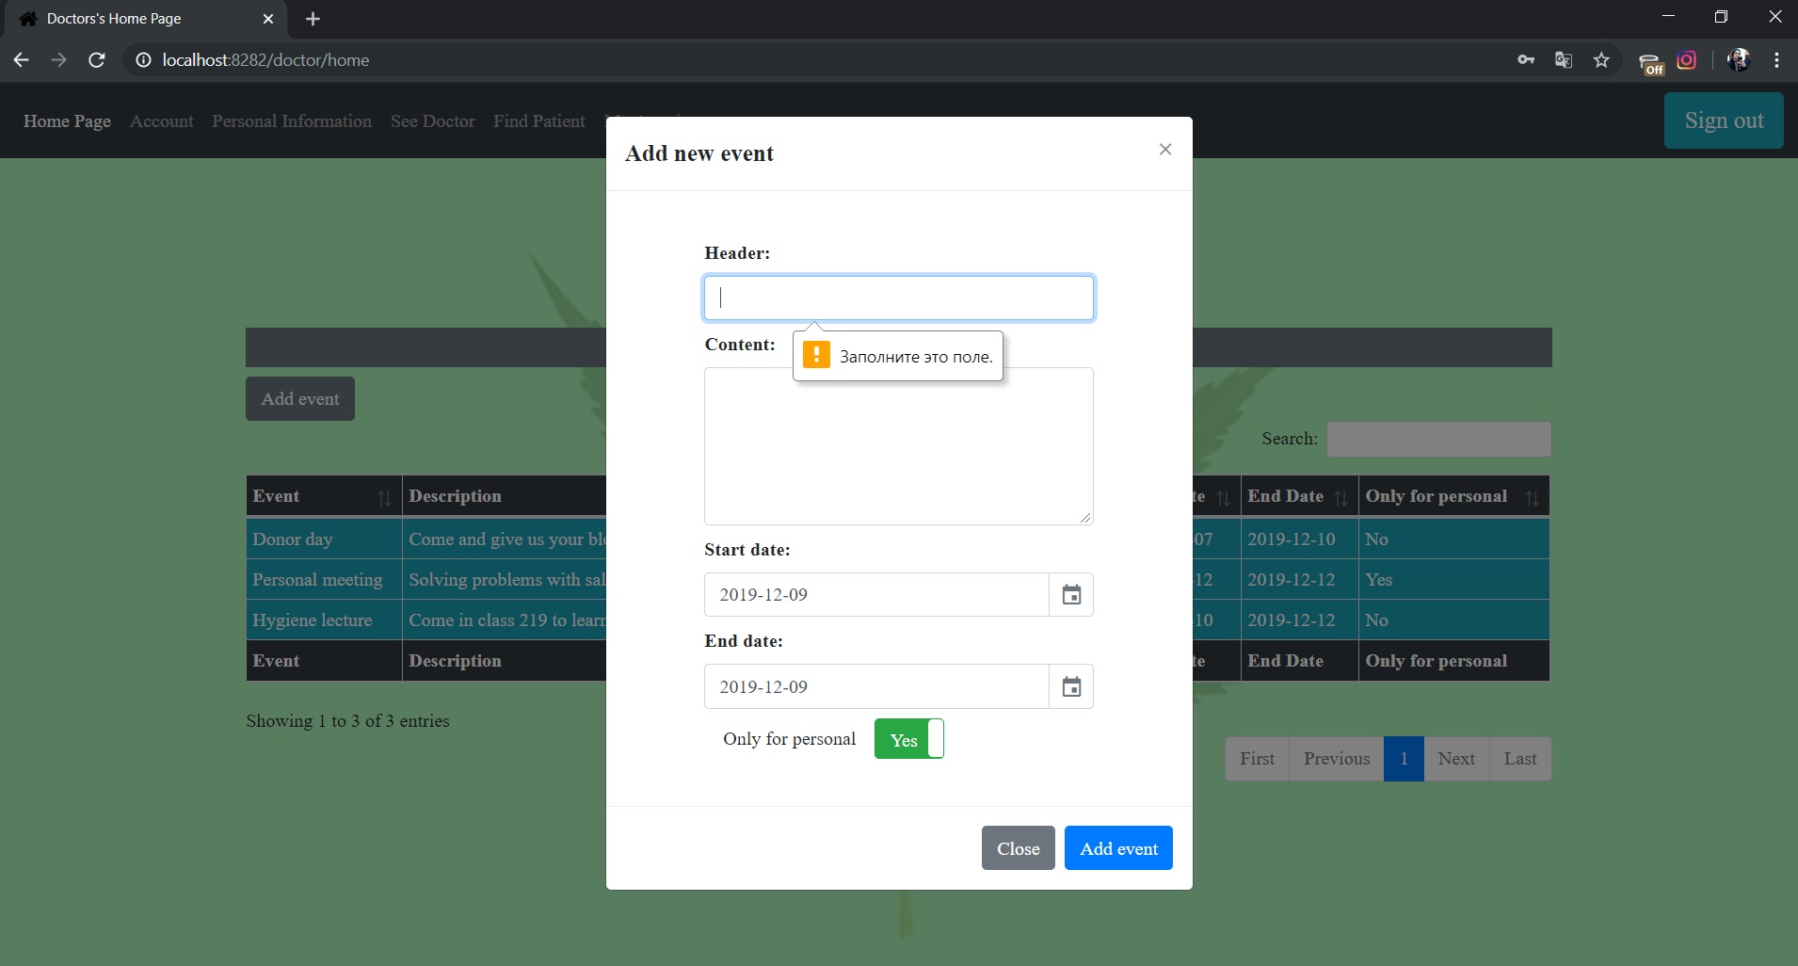Open the Personal Information menu item

292,121
